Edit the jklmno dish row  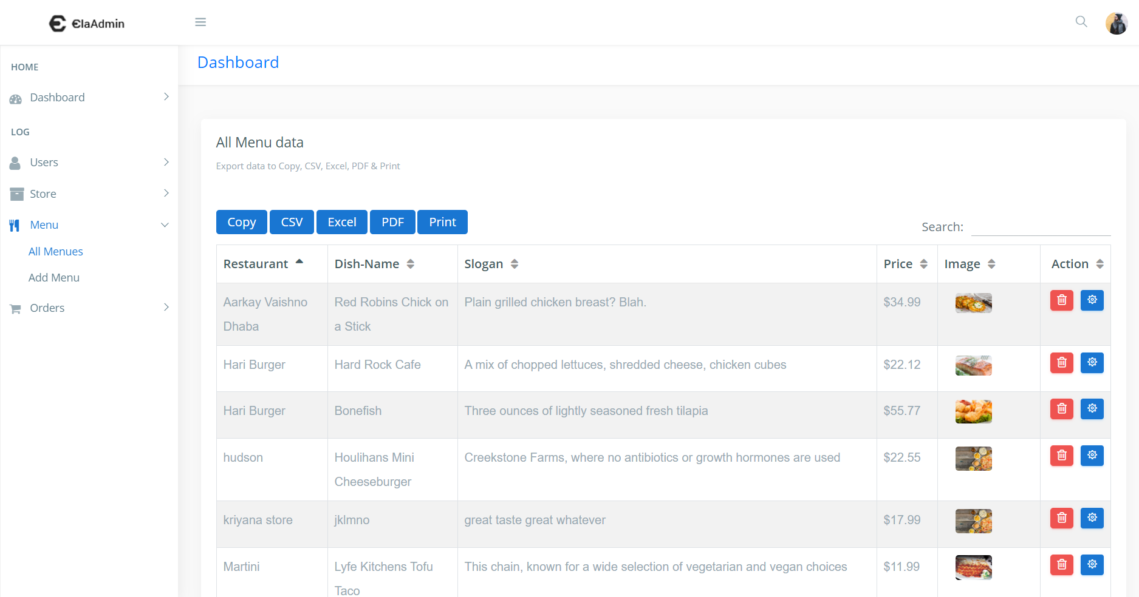(1092, 518)
